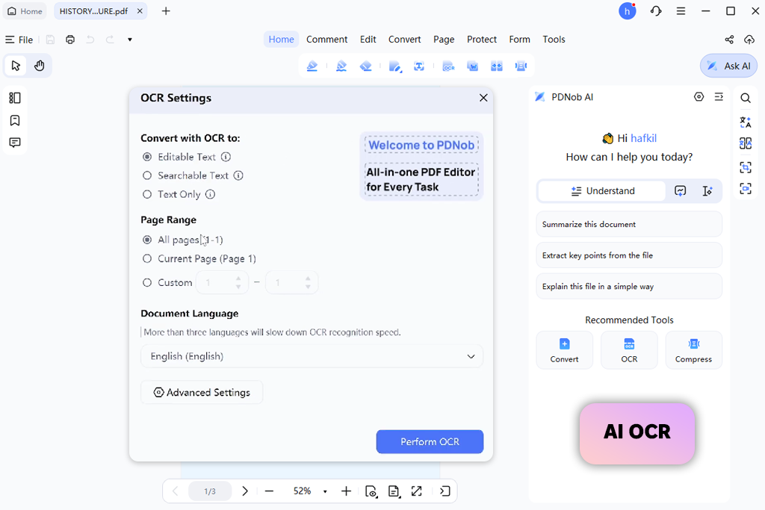Select the eraser tool in toolbar
The height and width of the screenshot is (510, 765).
pos(366,66)
